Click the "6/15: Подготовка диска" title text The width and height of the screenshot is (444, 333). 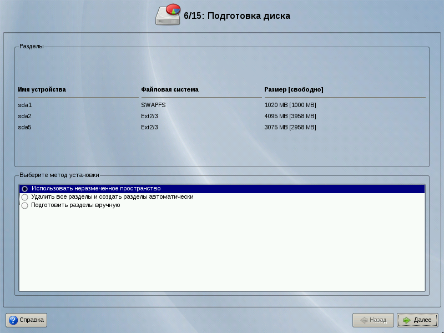click(237, 16)
